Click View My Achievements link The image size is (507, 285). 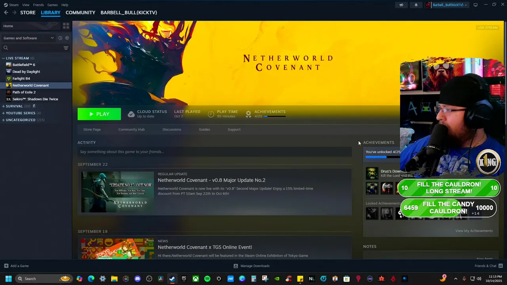tap(474, 231)
